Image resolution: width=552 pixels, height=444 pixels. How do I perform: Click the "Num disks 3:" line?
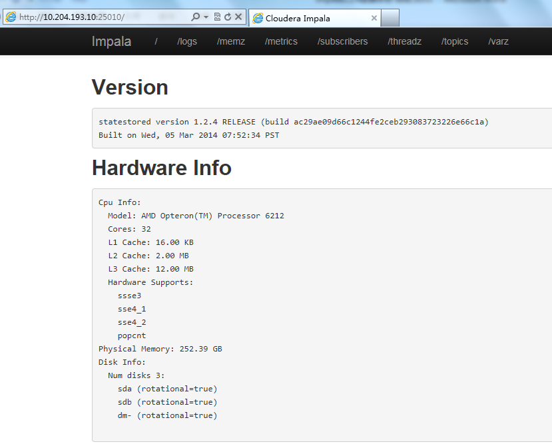tap(137, 375)
